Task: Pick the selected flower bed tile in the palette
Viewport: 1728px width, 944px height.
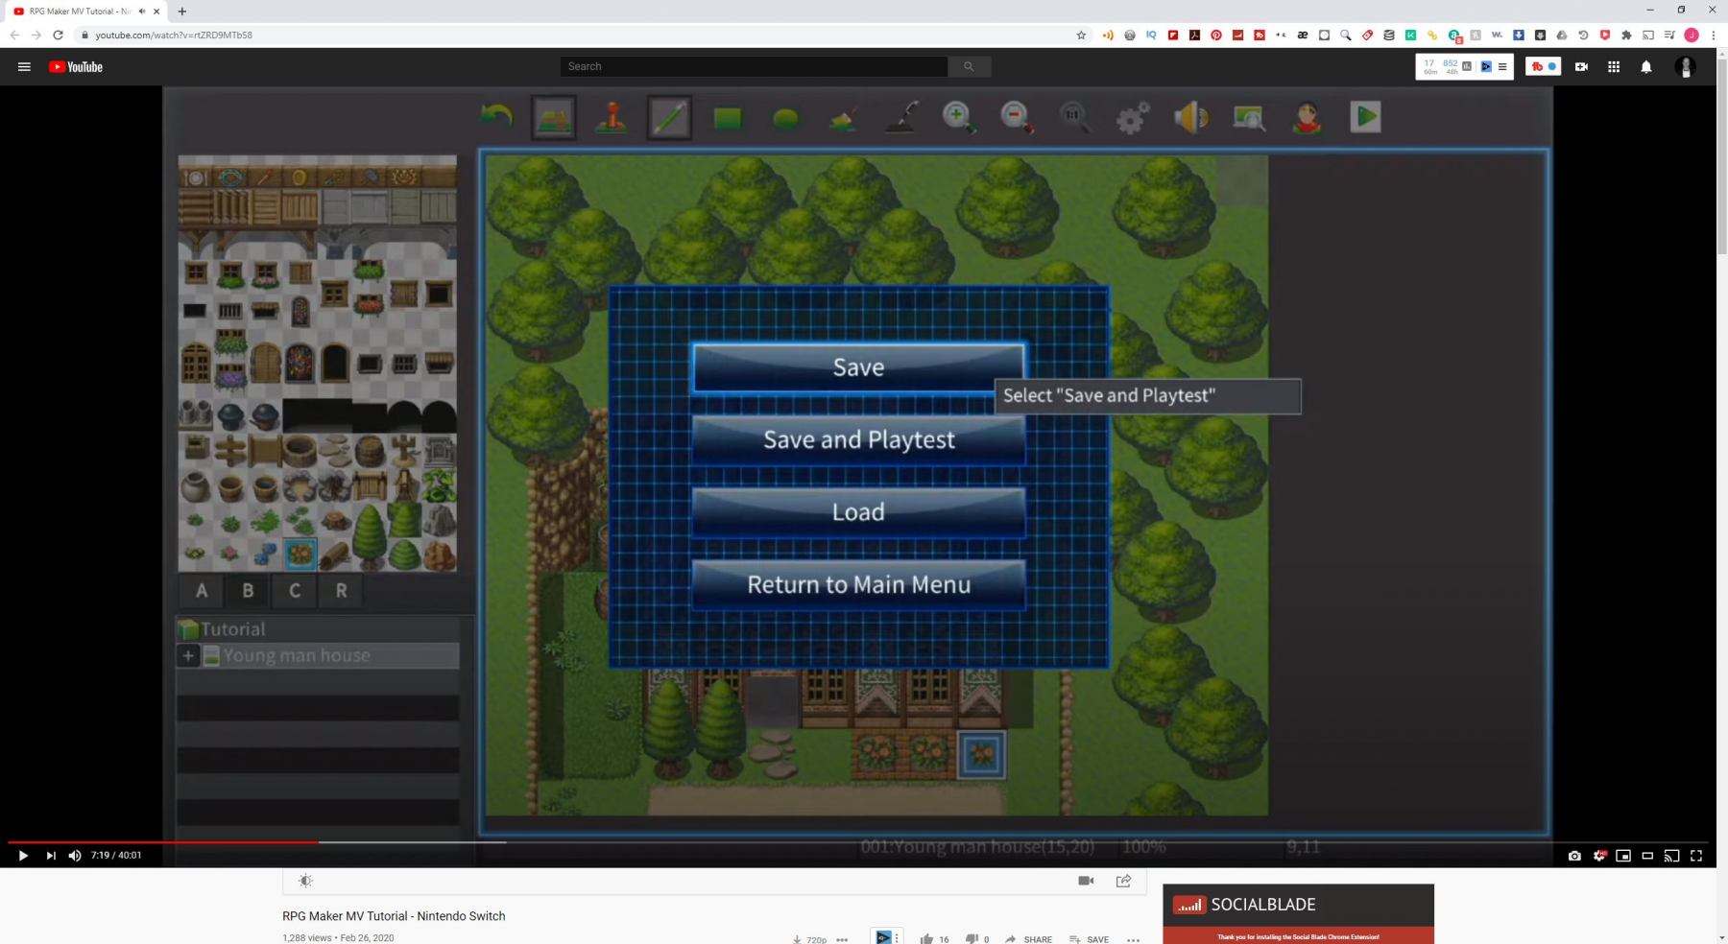Action: 300,554
